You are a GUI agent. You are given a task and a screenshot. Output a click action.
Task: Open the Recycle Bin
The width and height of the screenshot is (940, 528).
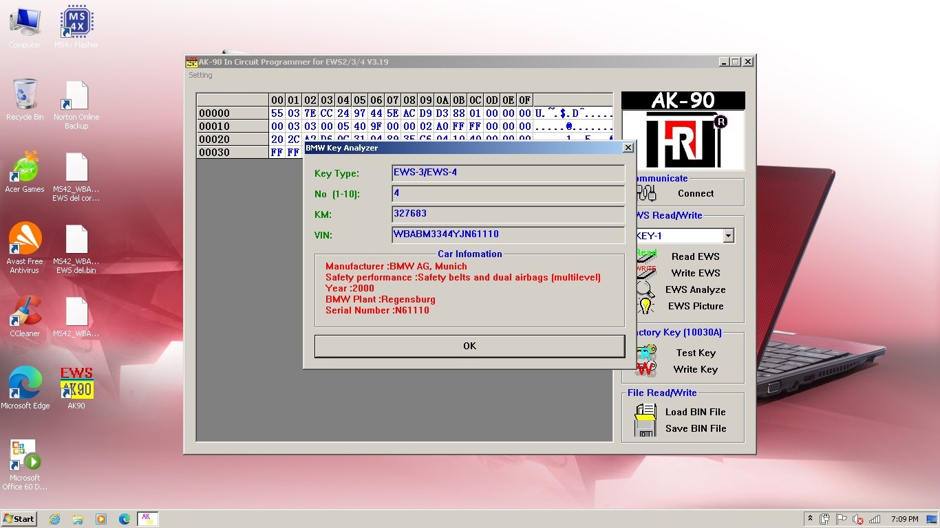coord(25,95)
